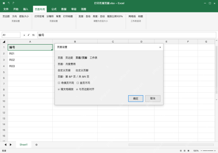Uncheck the 随文档缩放 checkbox
Viewport: 218px width, 153px height.
coord(59,89)
